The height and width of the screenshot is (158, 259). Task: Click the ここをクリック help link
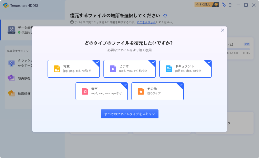click(x=146, y=22)
